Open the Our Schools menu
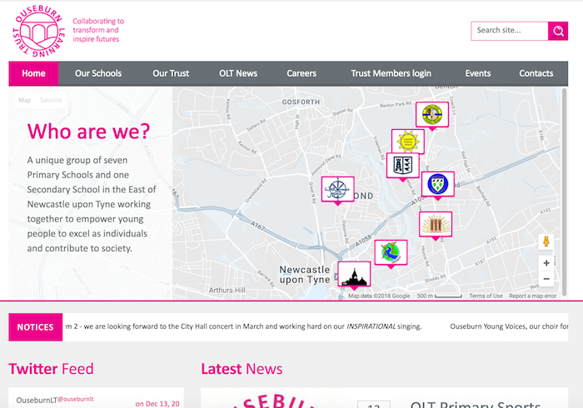Image resolution: width=583 pixels, height=408 pixels. click(x=98, y=73)
